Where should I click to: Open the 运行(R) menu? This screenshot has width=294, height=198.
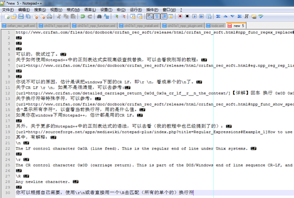[136, 10]
